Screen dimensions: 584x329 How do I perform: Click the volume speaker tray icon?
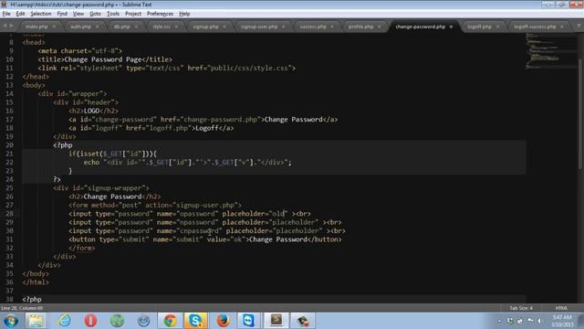pos(539,321)
